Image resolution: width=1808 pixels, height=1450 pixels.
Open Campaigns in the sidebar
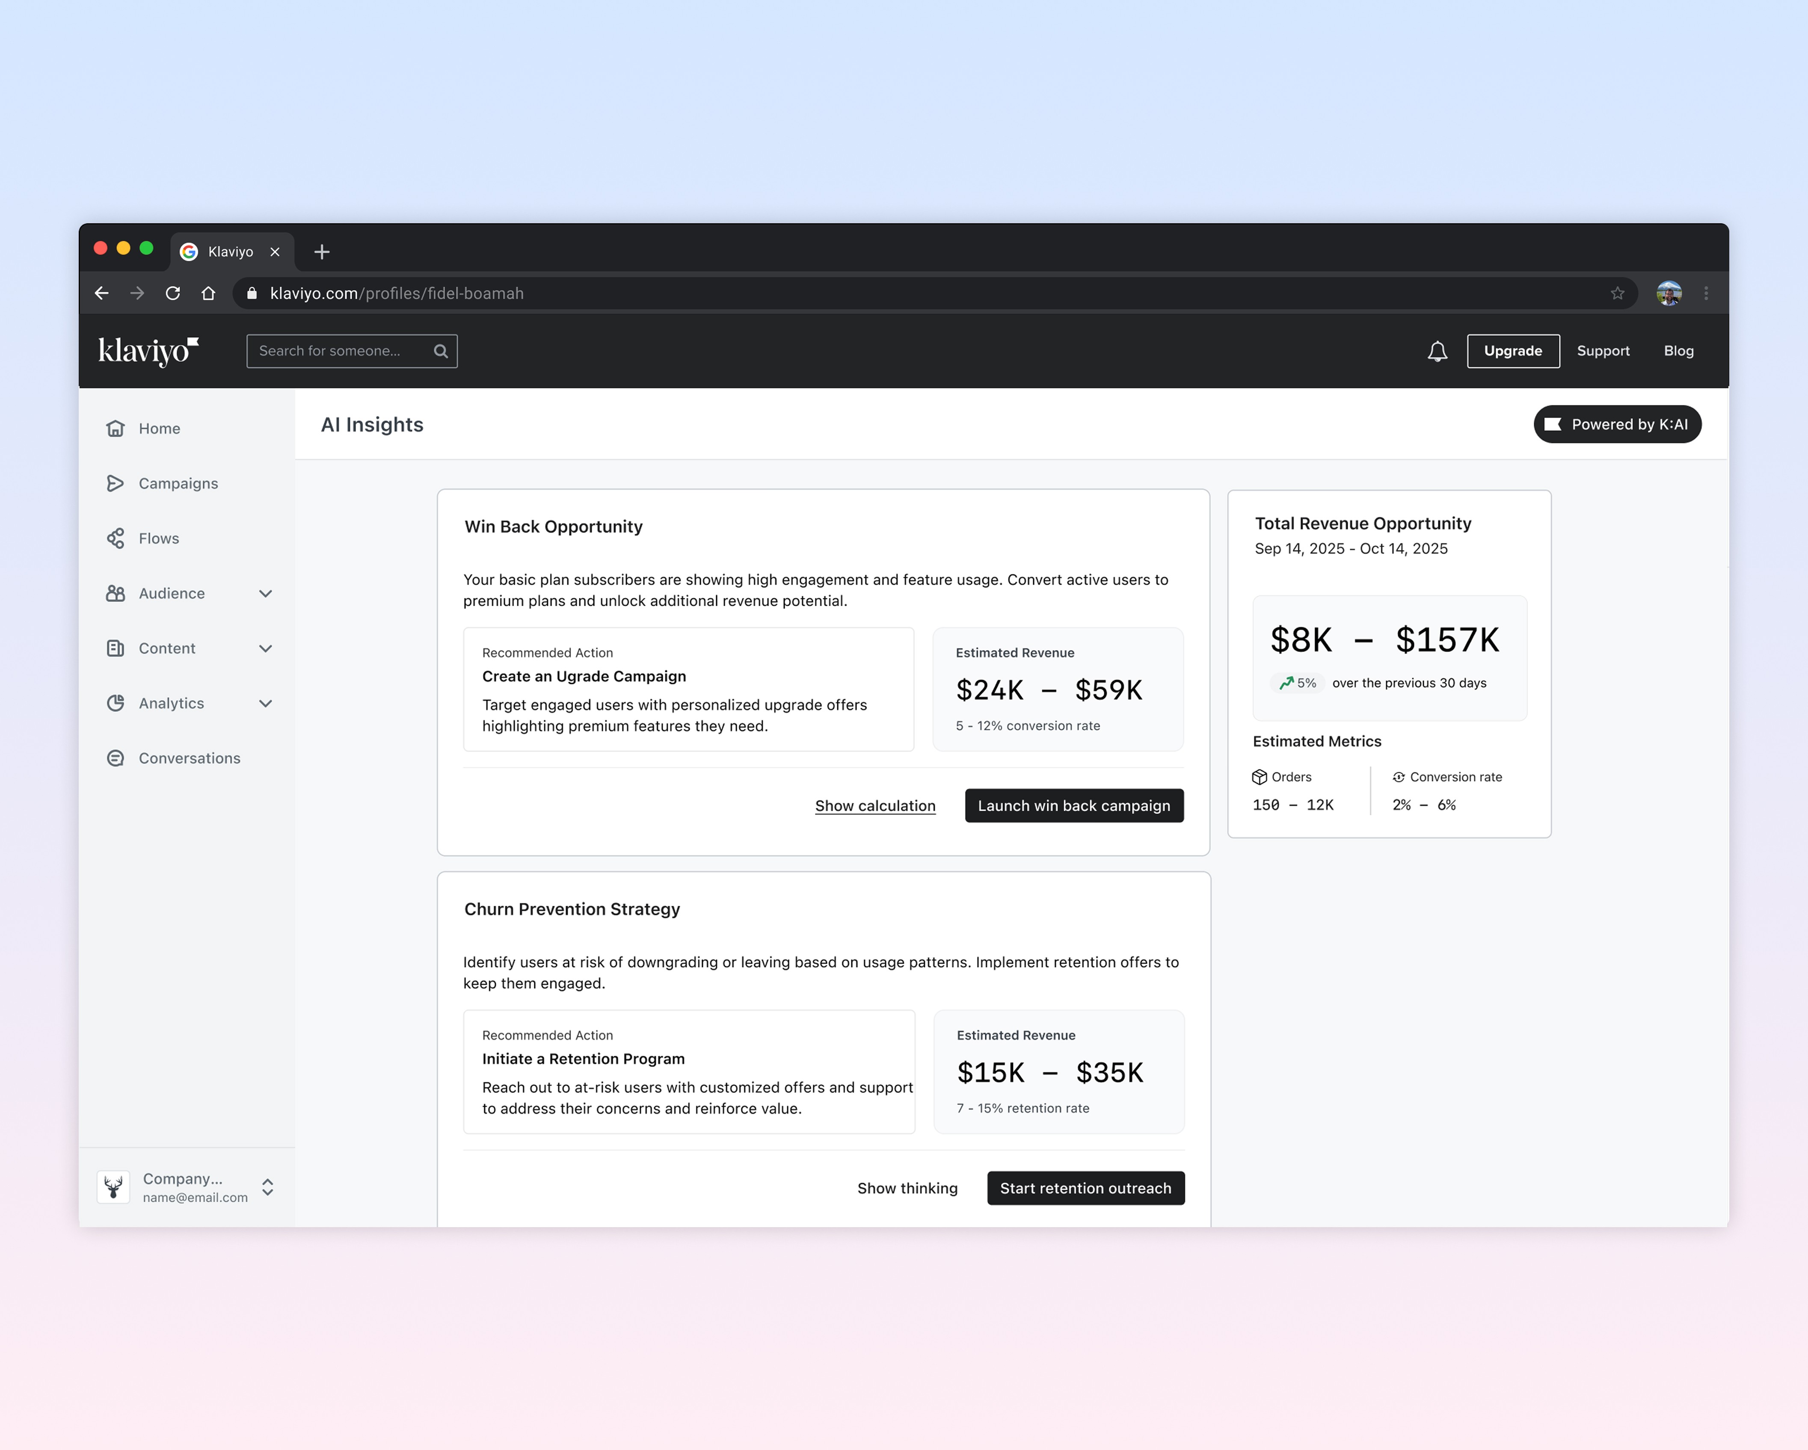pos(178,483)
